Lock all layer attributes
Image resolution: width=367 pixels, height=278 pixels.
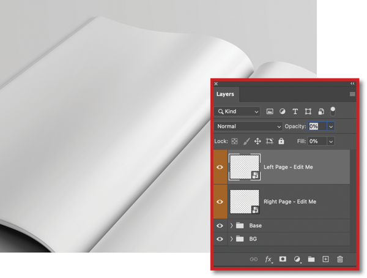click(x=281, y=141)
